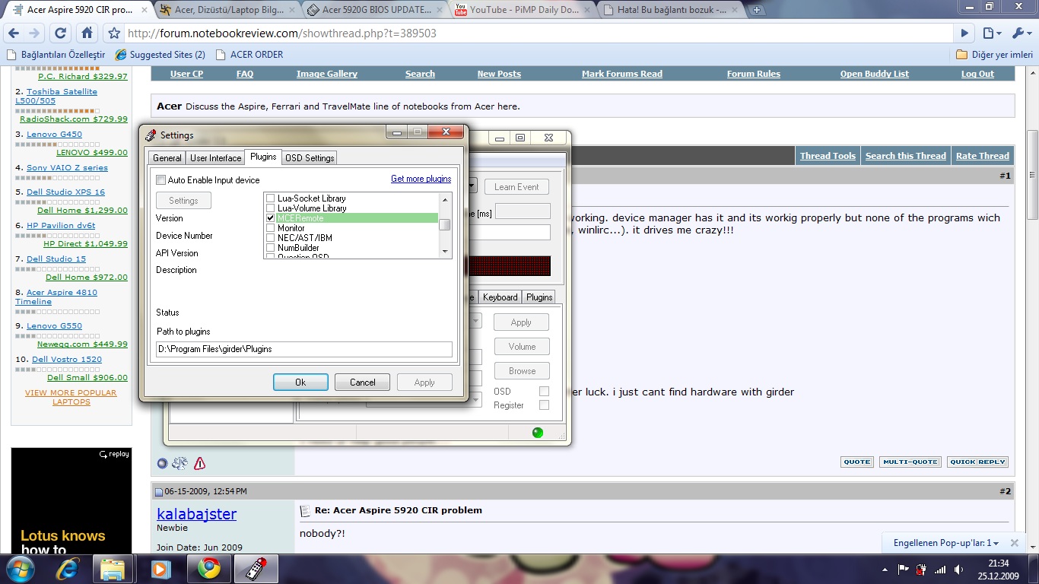Enable the Lua-Volume Library plugin
1039x584 pixels.
tap(270, 208)
